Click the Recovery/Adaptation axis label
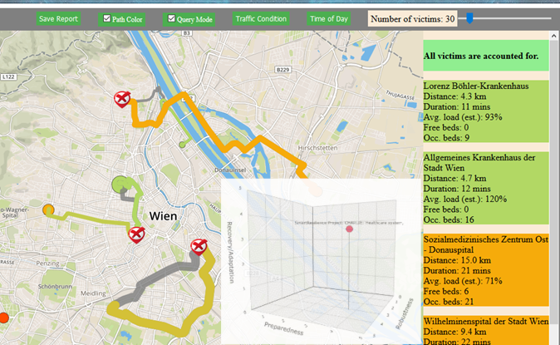The width and height of the screenshot is (560, 345). click(x=230, y=253)
